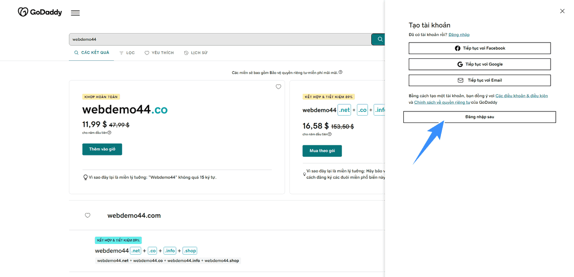Favorite webdemo44.com with the heart icon
The image size is (574, 277).
pyautogui.click(x=88, y=215)
